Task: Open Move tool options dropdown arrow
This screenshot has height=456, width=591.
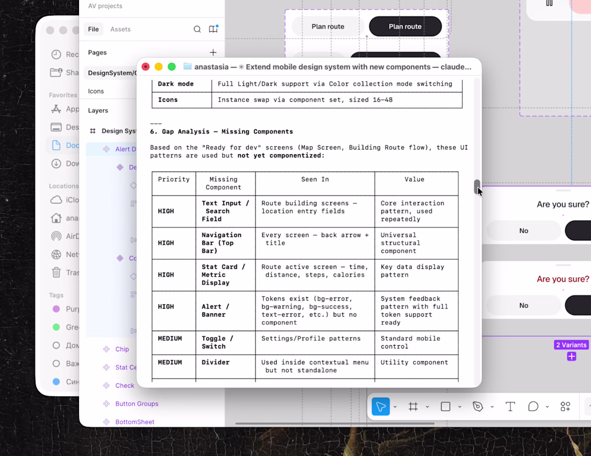Action: pyautogui.click(x=395, y=407)
